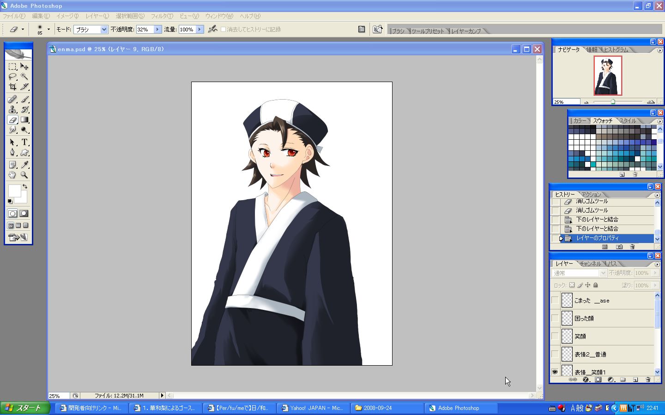
Task: Select the Crop tool
Action: pos(12,87)
